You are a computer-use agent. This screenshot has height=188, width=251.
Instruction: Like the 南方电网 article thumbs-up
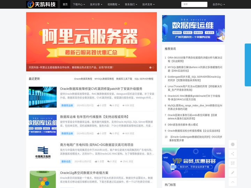[96, 162]
